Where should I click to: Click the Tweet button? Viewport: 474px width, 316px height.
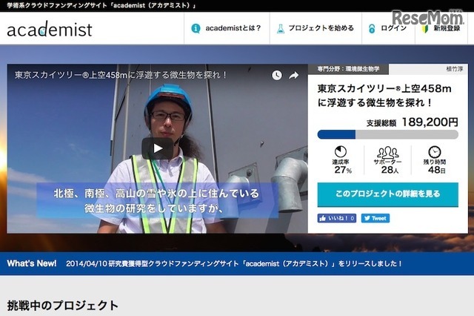pyautogui.click(x=375, y=218)
